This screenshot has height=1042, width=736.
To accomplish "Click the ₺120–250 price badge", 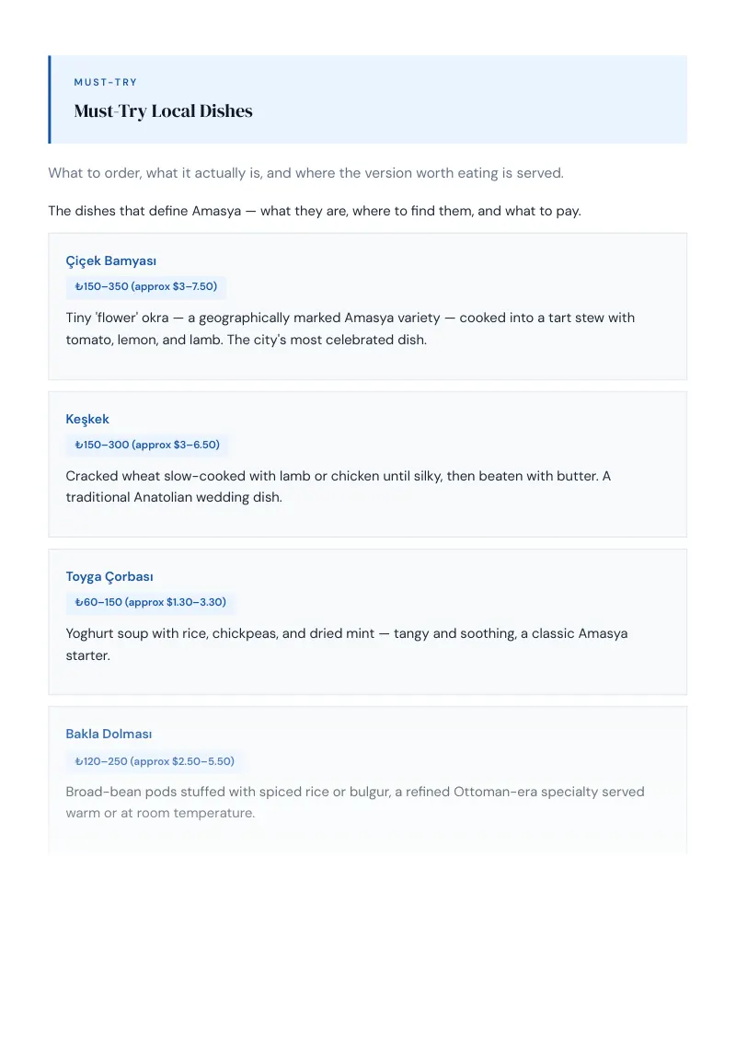I will [x=155, y=761].
